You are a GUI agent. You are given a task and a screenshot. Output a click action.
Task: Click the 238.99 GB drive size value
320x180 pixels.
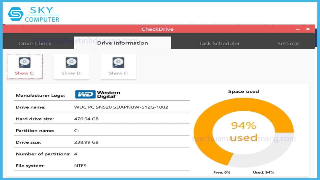pos(86,142)
